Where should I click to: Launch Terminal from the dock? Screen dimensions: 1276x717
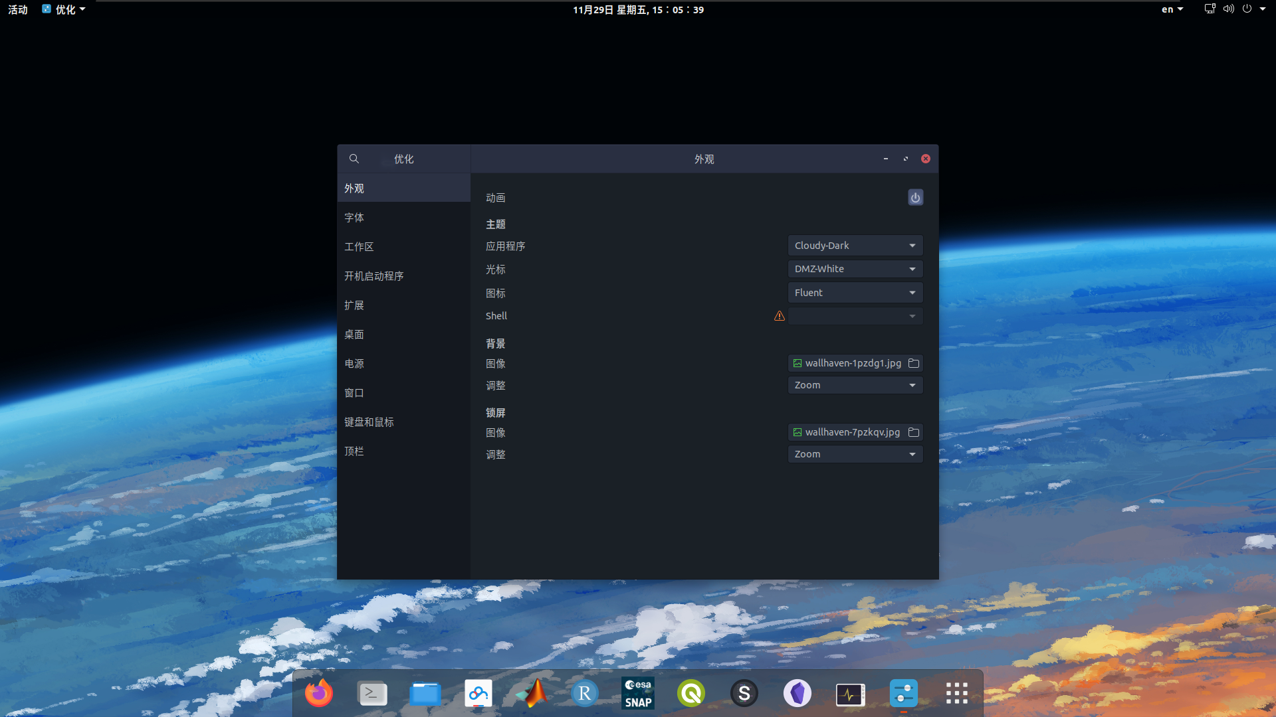372,693
